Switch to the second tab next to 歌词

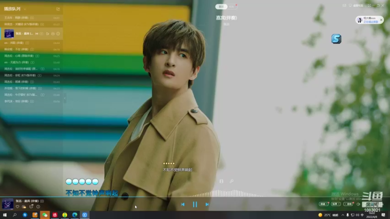point(232,7)
